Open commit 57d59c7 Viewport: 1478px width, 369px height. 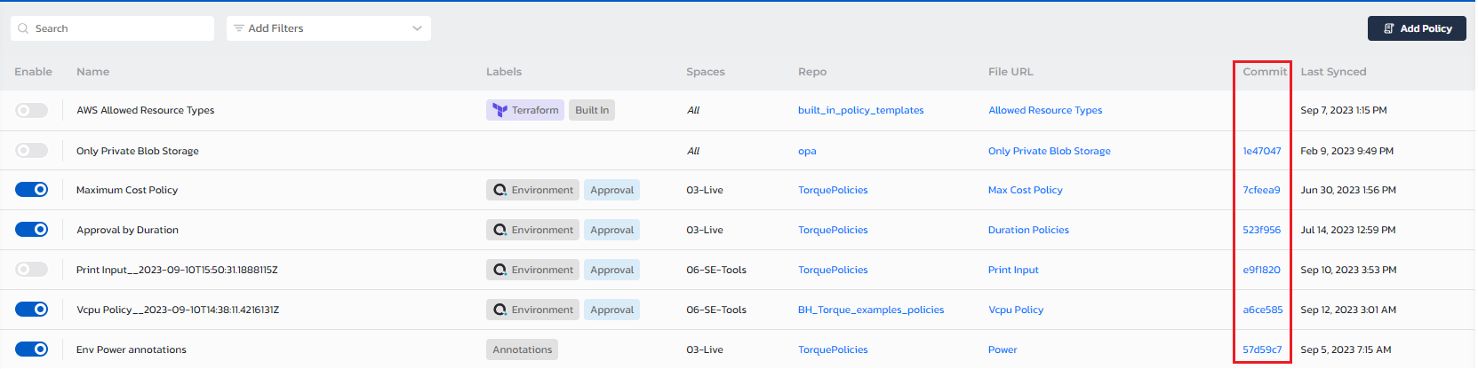coord(1262,349)
